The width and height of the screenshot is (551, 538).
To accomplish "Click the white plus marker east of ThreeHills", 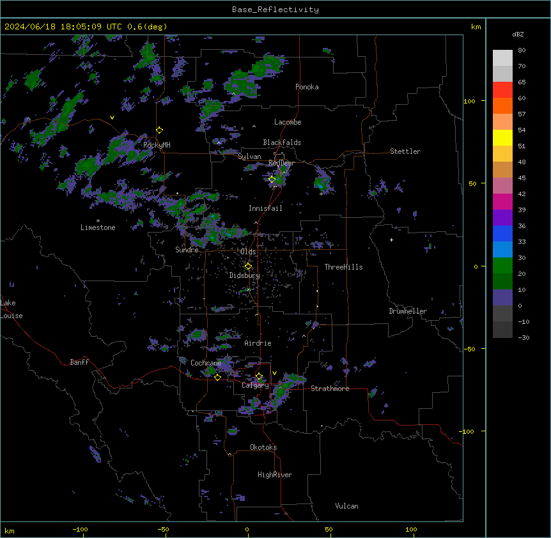I will pyautogui.click(x=391, y=240).
